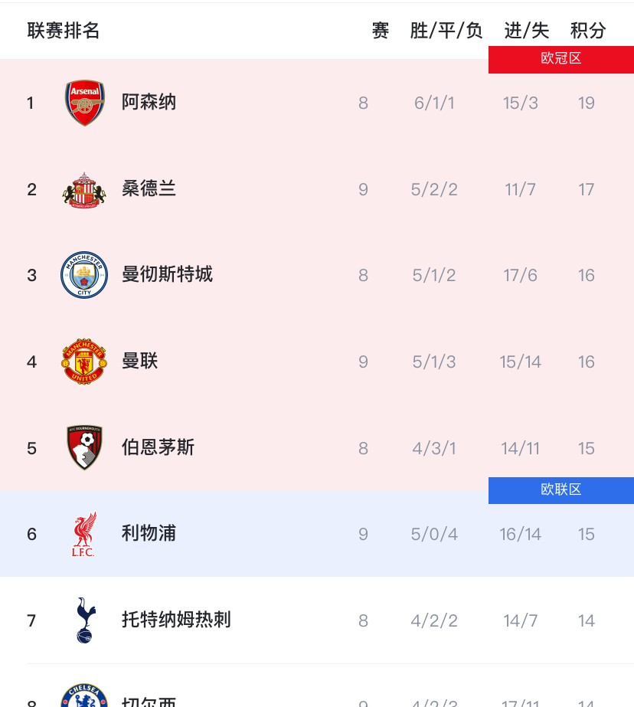Image resolution: width=634 pixels, height=707 pixels.
Task: Open the 伯恩茅斯 team name
Action: (158, 447)
